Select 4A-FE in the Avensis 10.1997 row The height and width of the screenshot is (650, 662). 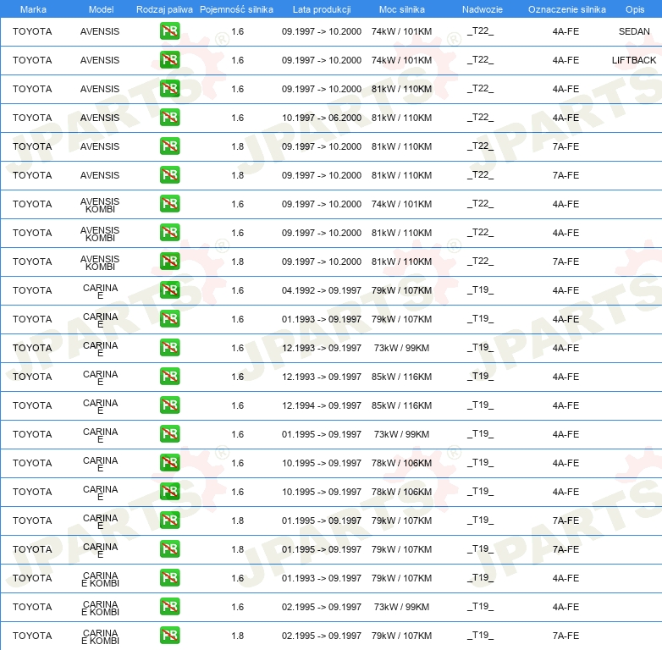tap(565, 118)
